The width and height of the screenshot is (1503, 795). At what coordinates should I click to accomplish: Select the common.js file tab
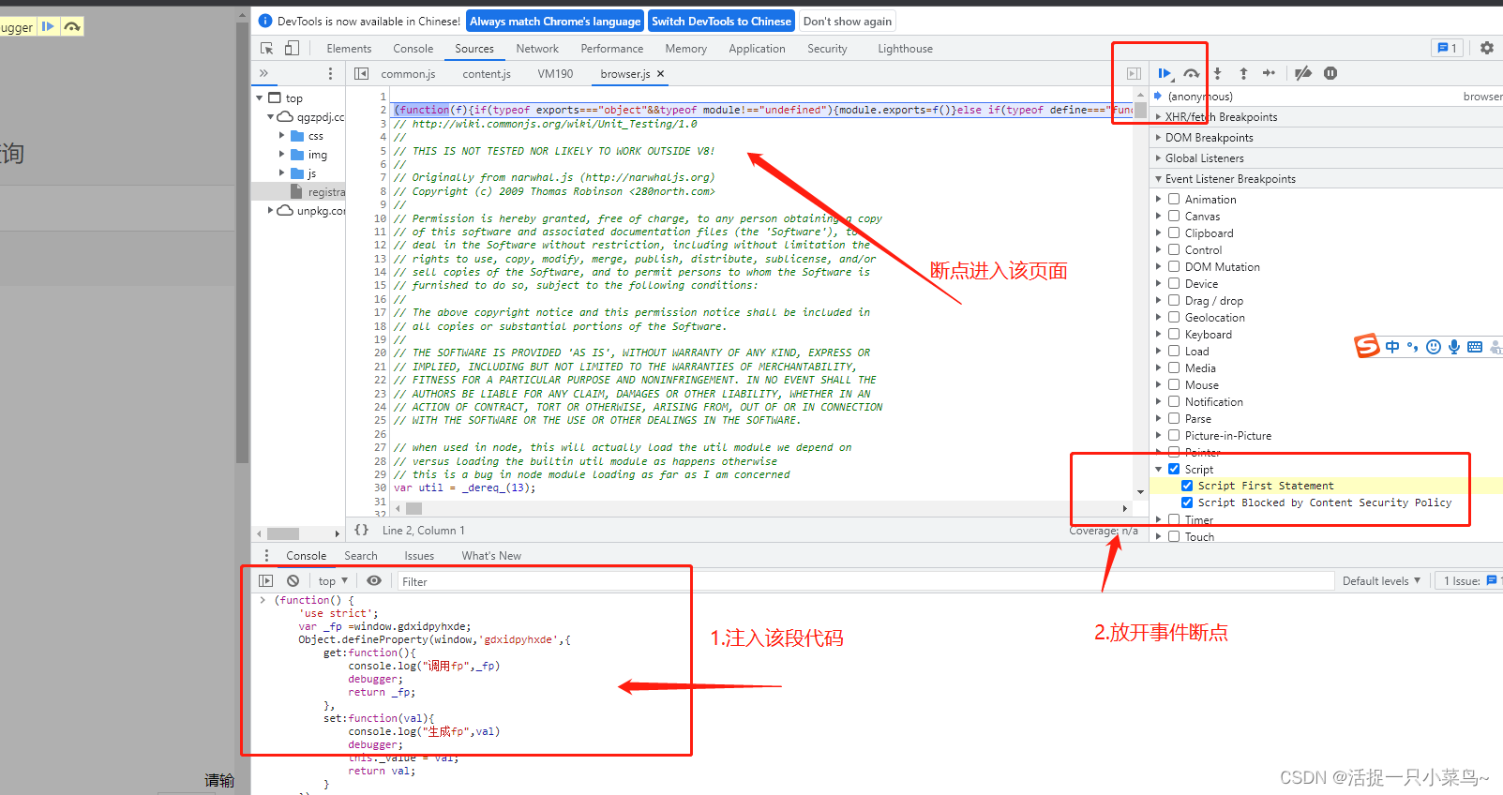click(408, 74)
